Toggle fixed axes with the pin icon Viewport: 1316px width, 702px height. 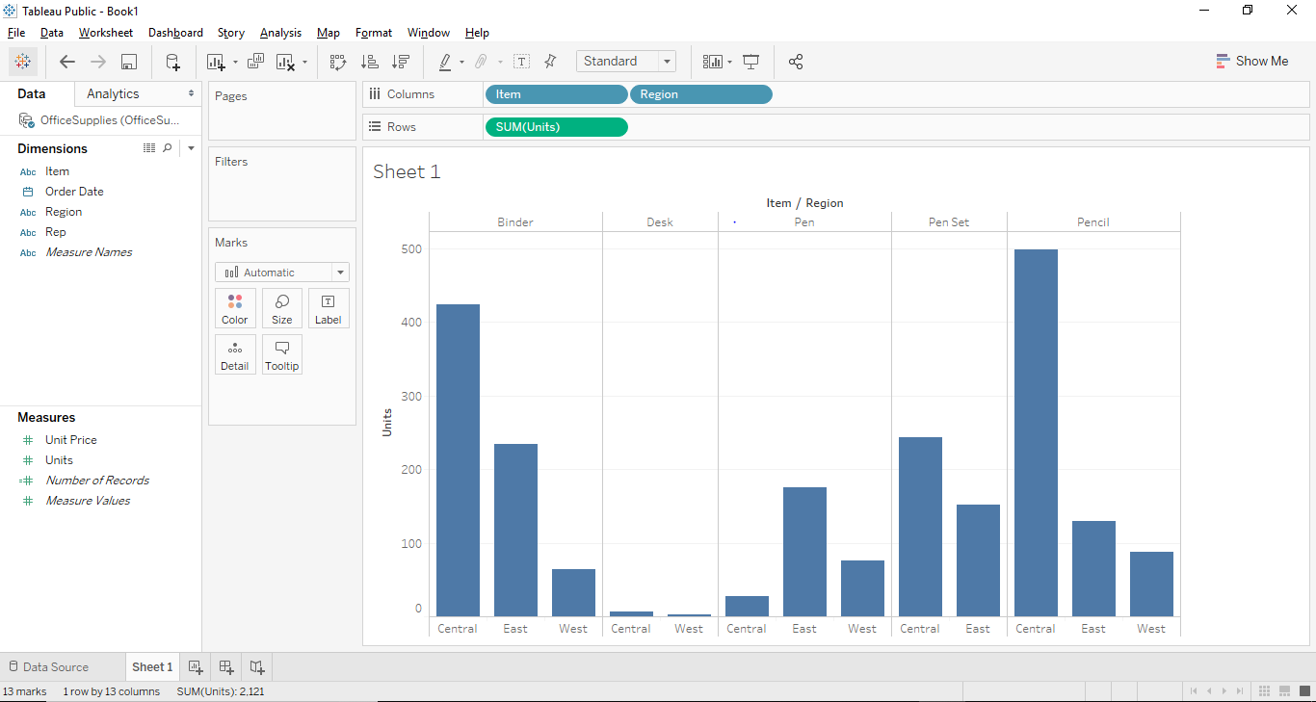point(550,61)
